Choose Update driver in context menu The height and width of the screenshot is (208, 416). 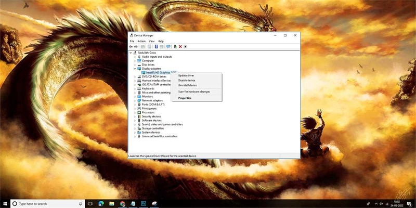click(x=197, y=75)
